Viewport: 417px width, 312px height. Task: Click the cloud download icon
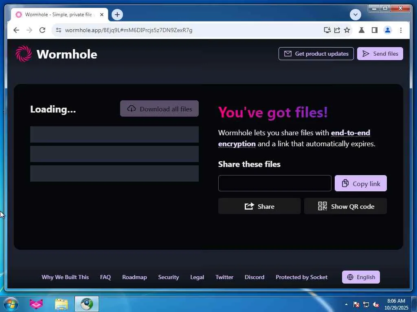pyautogui.click(x=132, y=108)
